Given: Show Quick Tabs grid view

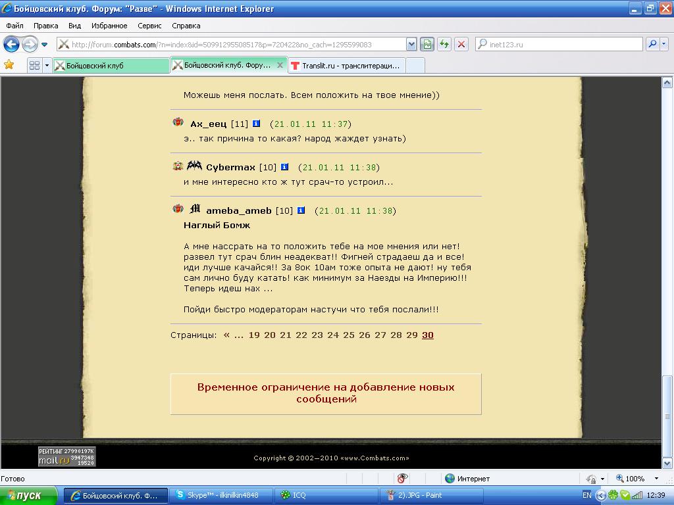Looking at the screenshot, I should coord(34,65).
